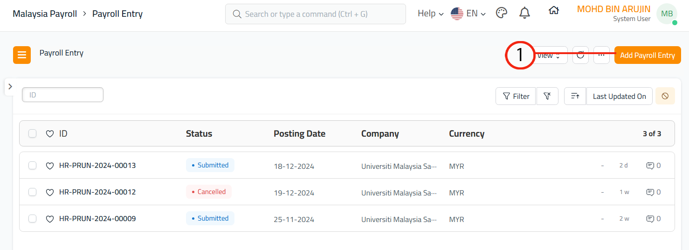
Task: Select checkbox for HR-PRUN-2024-00013
Action: click(32, 166)
